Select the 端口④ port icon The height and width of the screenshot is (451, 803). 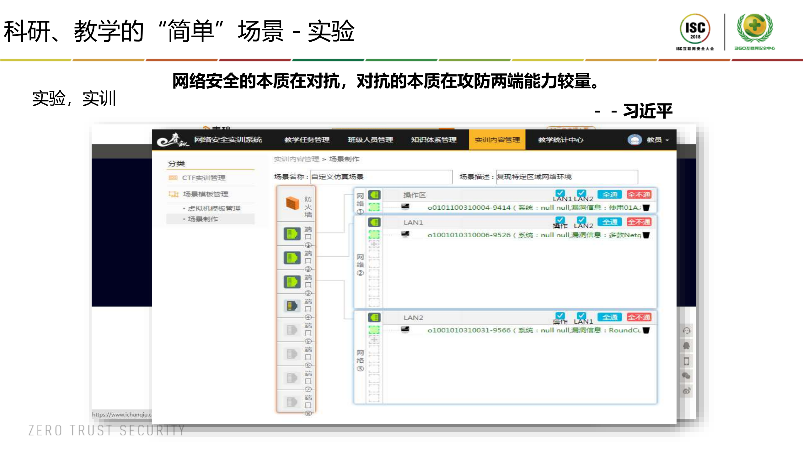(292, 306)
